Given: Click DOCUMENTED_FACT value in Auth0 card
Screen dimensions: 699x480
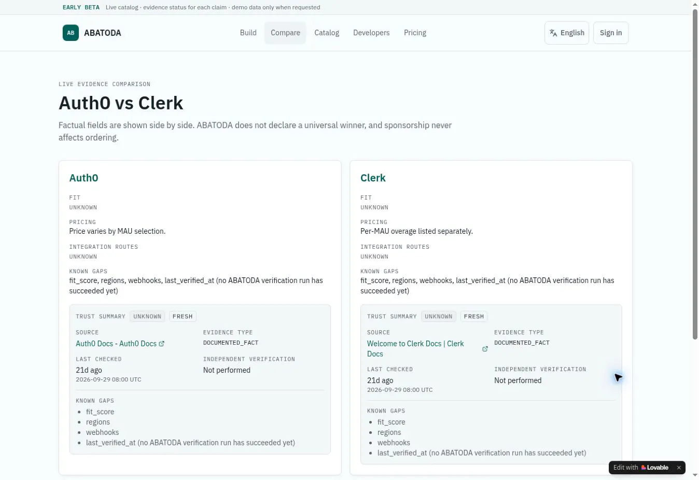Looking at the screenshot, I should click(x=231, y=343).
